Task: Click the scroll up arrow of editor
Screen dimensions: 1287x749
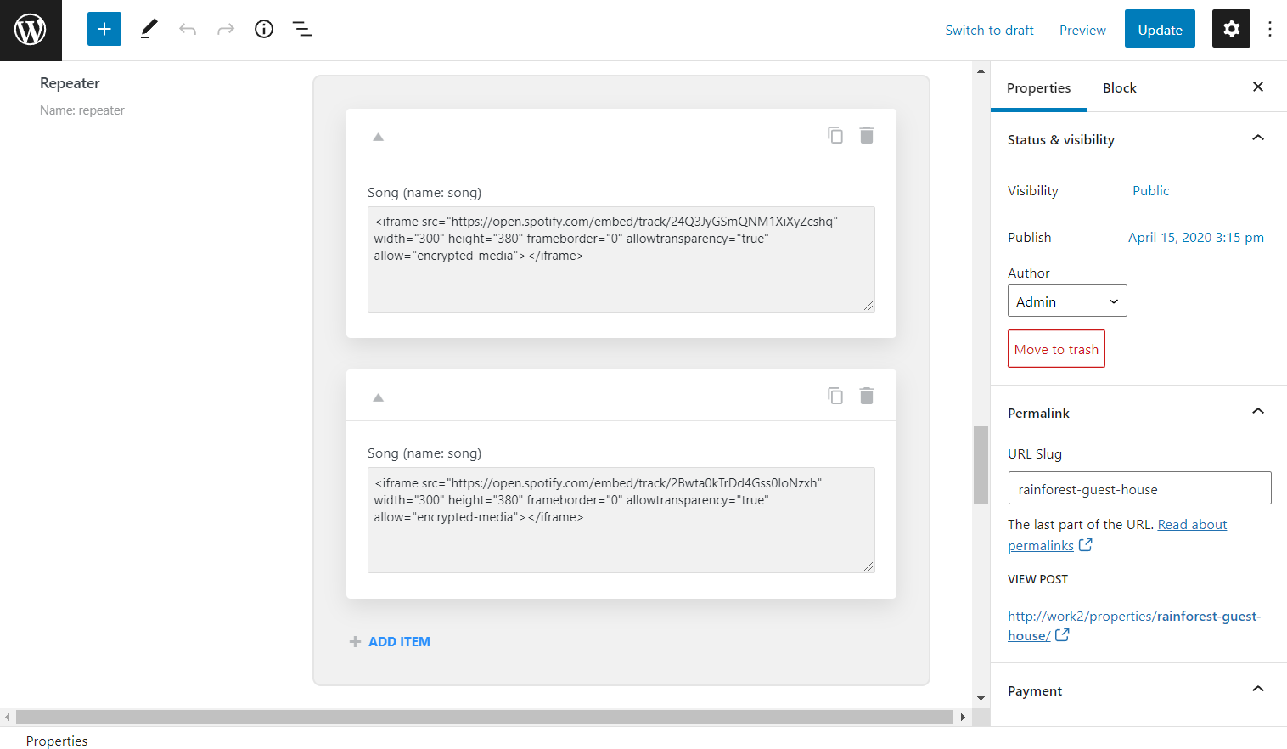Action: 981,71
